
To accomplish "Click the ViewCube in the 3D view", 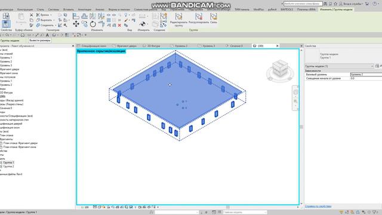I will click(x=280, y=69).
